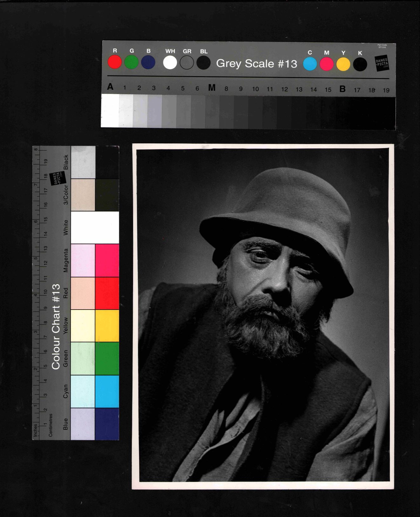Select the saturated yellow swatch on colour chart
Image resolution: width=420 pixels, height=517 pixels.
coord(107,326)
